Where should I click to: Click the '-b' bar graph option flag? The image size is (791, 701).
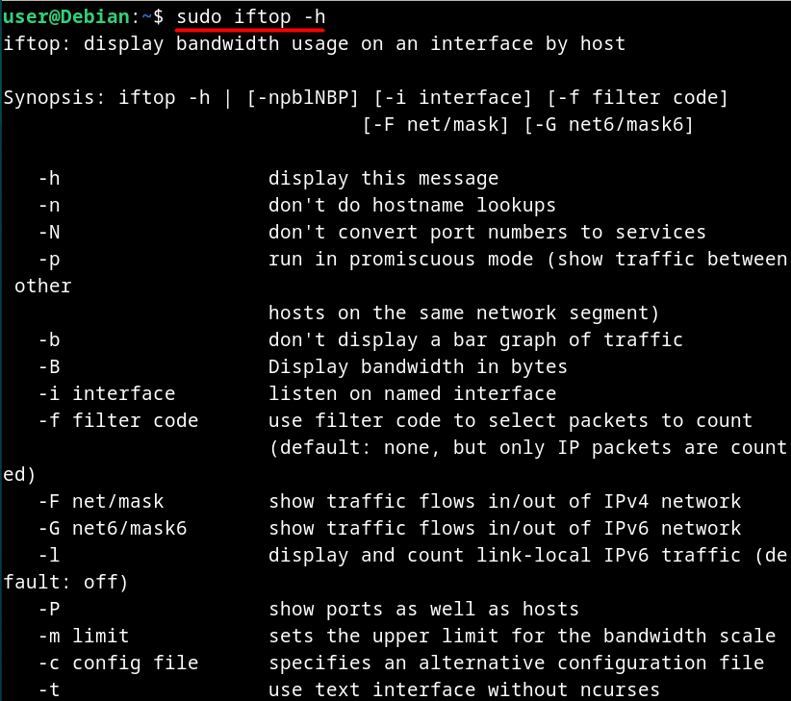pos(49,340)
